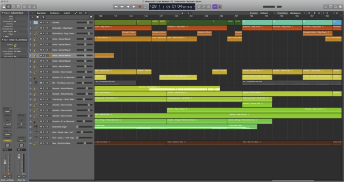Viewport: 344px width, 182px height.
Task: Open the Mixer sliders icon
Action: click(29, 7)
